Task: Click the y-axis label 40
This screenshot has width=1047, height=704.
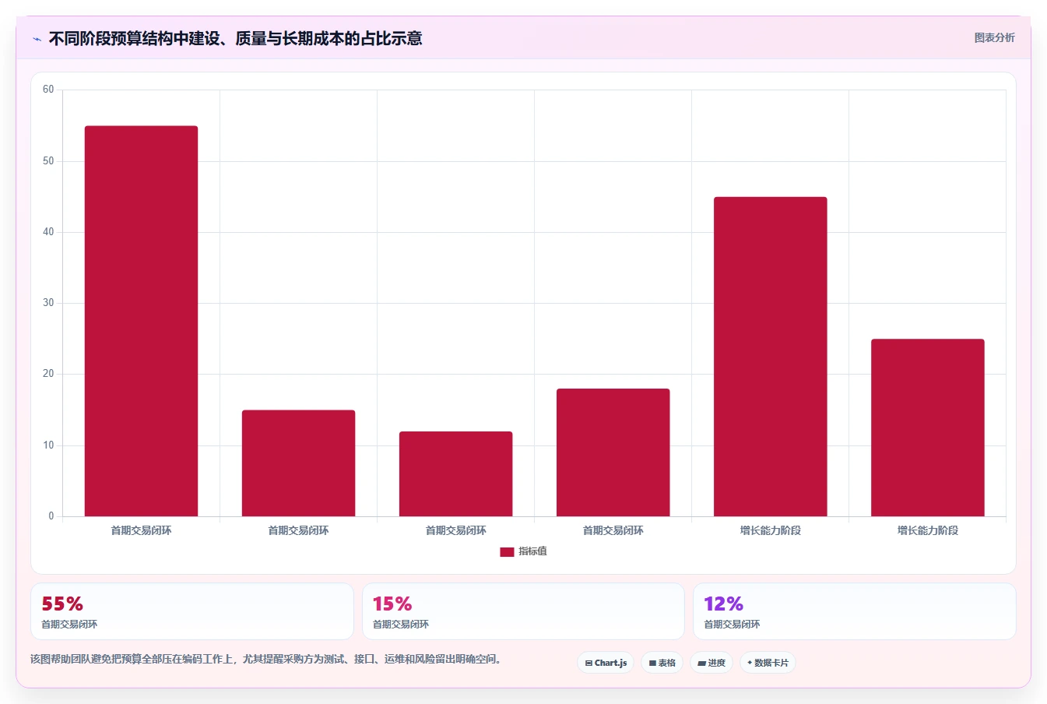Action: (48, 232)
